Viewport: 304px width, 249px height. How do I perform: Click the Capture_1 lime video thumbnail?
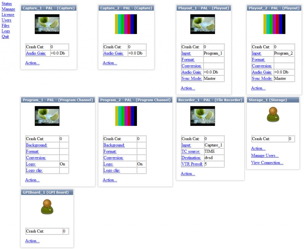47,24
